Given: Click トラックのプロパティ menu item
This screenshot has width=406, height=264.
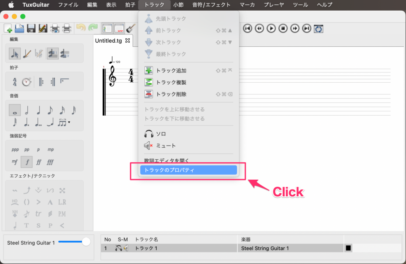Looking at the screenshot, I should coord(188,170).
